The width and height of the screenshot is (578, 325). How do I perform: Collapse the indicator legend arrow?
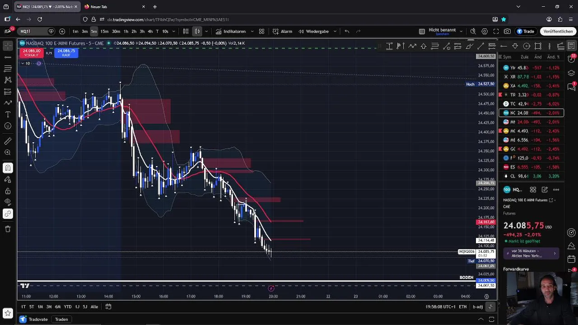pyautogui.click(x=22, y=63)
